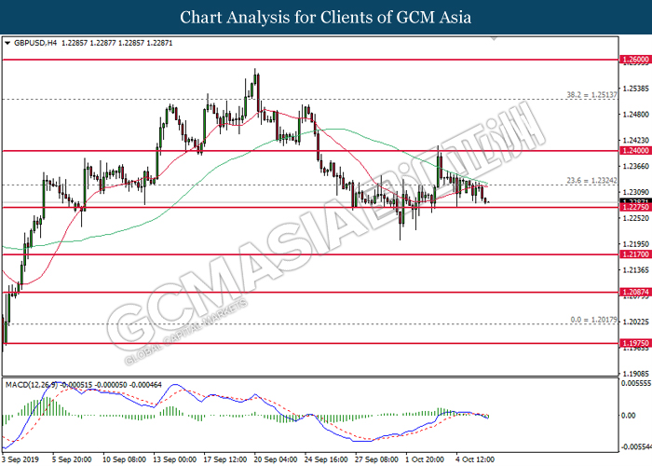Click the 1.20225 price axis value
The height and width of the screenshot is (466, 652).
click(636, 322)
